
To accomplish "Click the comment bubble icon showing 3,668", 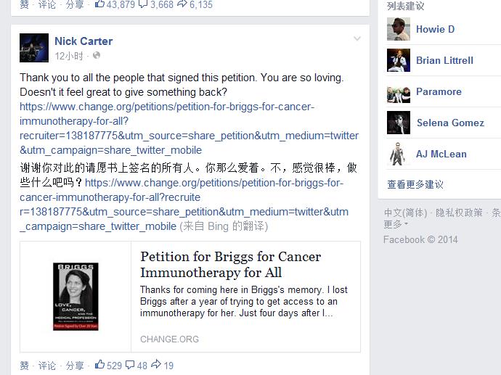I will (x=143, y=4).
